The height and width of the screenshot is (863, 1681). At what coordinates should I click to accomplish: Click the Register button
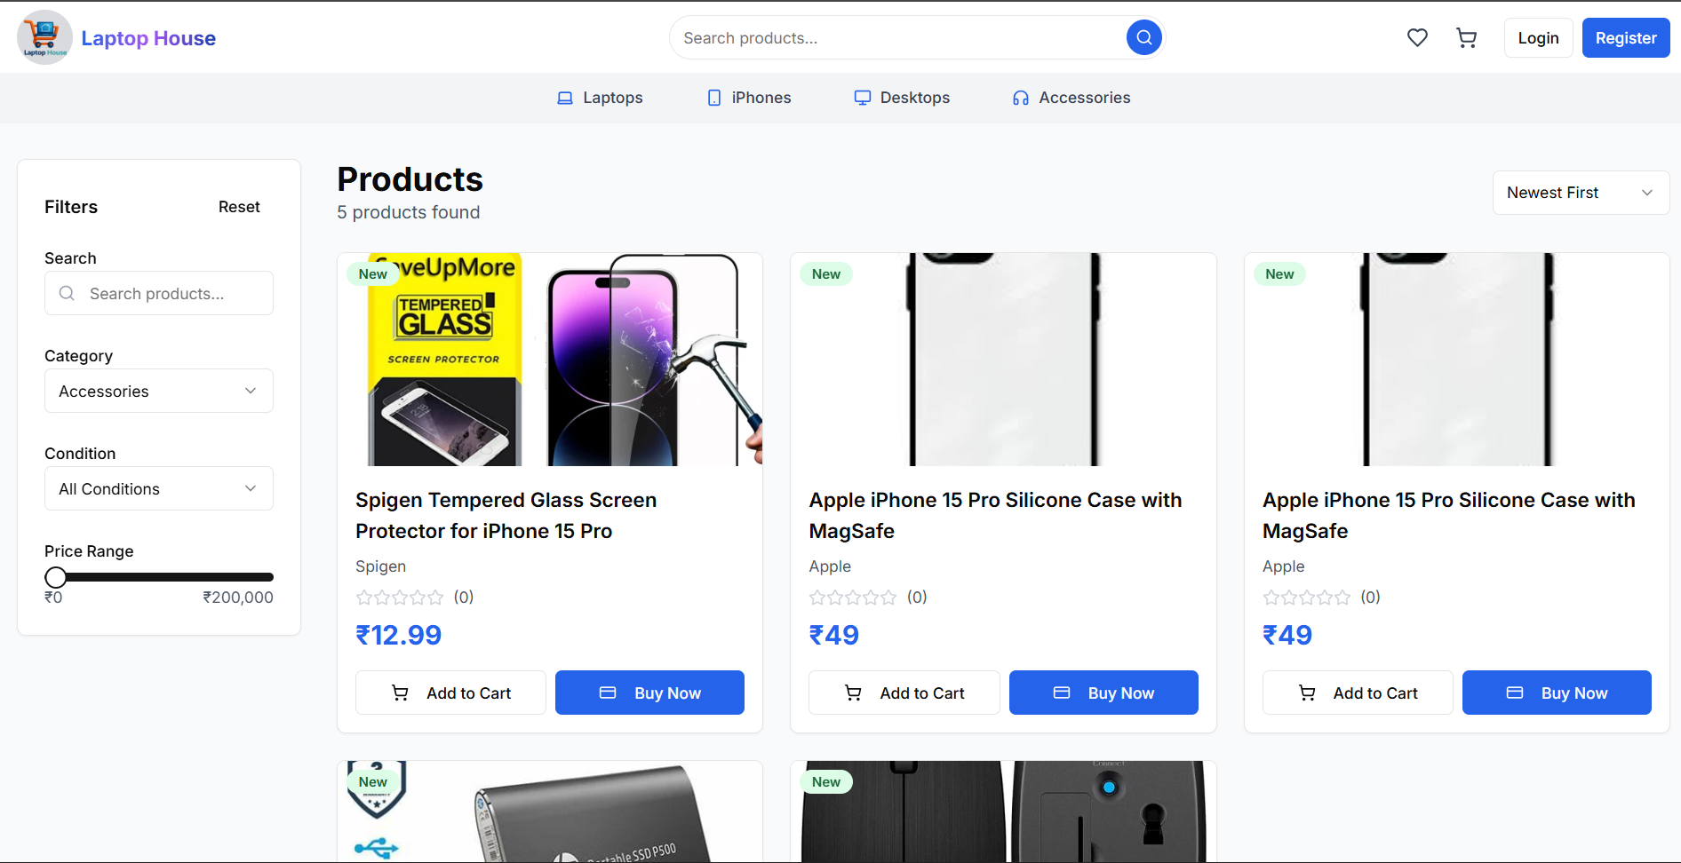click(1626, 37)
